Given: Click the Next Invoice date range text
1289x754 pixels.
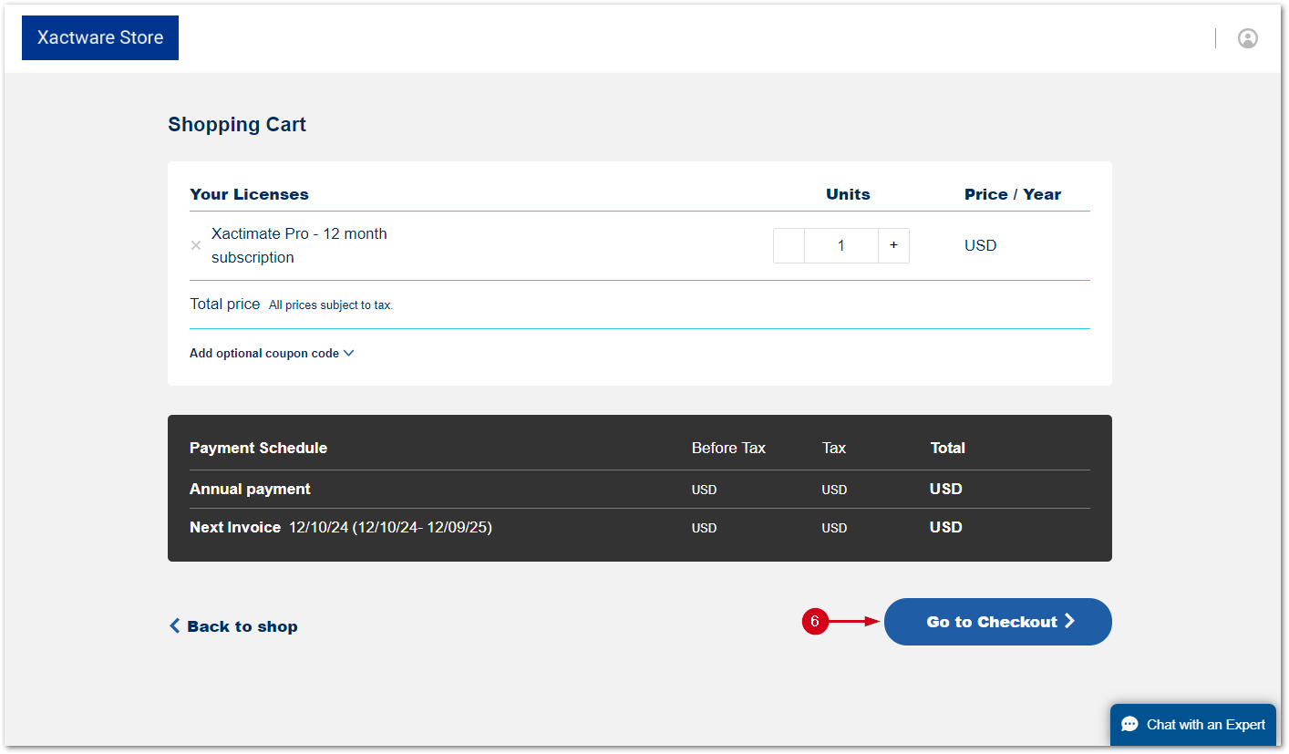Looking at the screenshot, I should [390, 527].
